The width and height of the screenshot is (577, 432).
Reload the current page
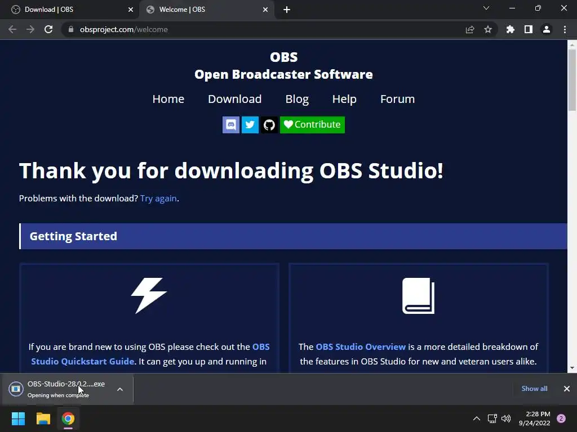pyautogui.click(x=48, y=29)
